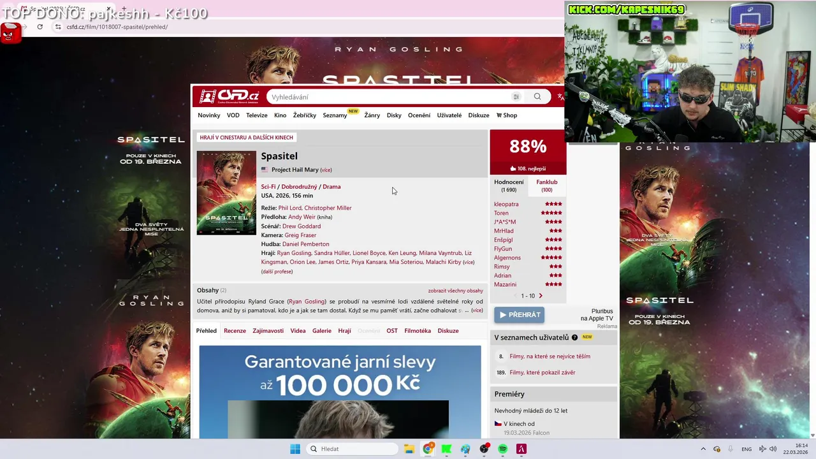Expand more titles via (více) next to Project Hail Mary

pyautogui.click(x=326, y=170)
